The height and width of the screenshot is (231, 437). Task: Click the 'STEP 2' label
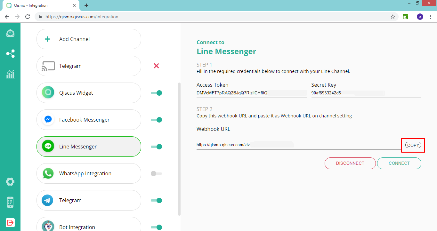pyautogui.click(x=204, y=109)
